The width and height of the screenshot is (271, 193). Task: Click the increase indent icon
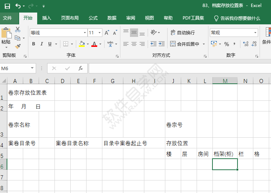(162, 44)
